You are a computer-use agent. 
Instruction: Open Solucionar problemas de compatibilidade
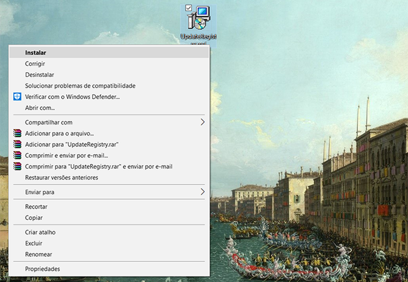click(109, 86)
